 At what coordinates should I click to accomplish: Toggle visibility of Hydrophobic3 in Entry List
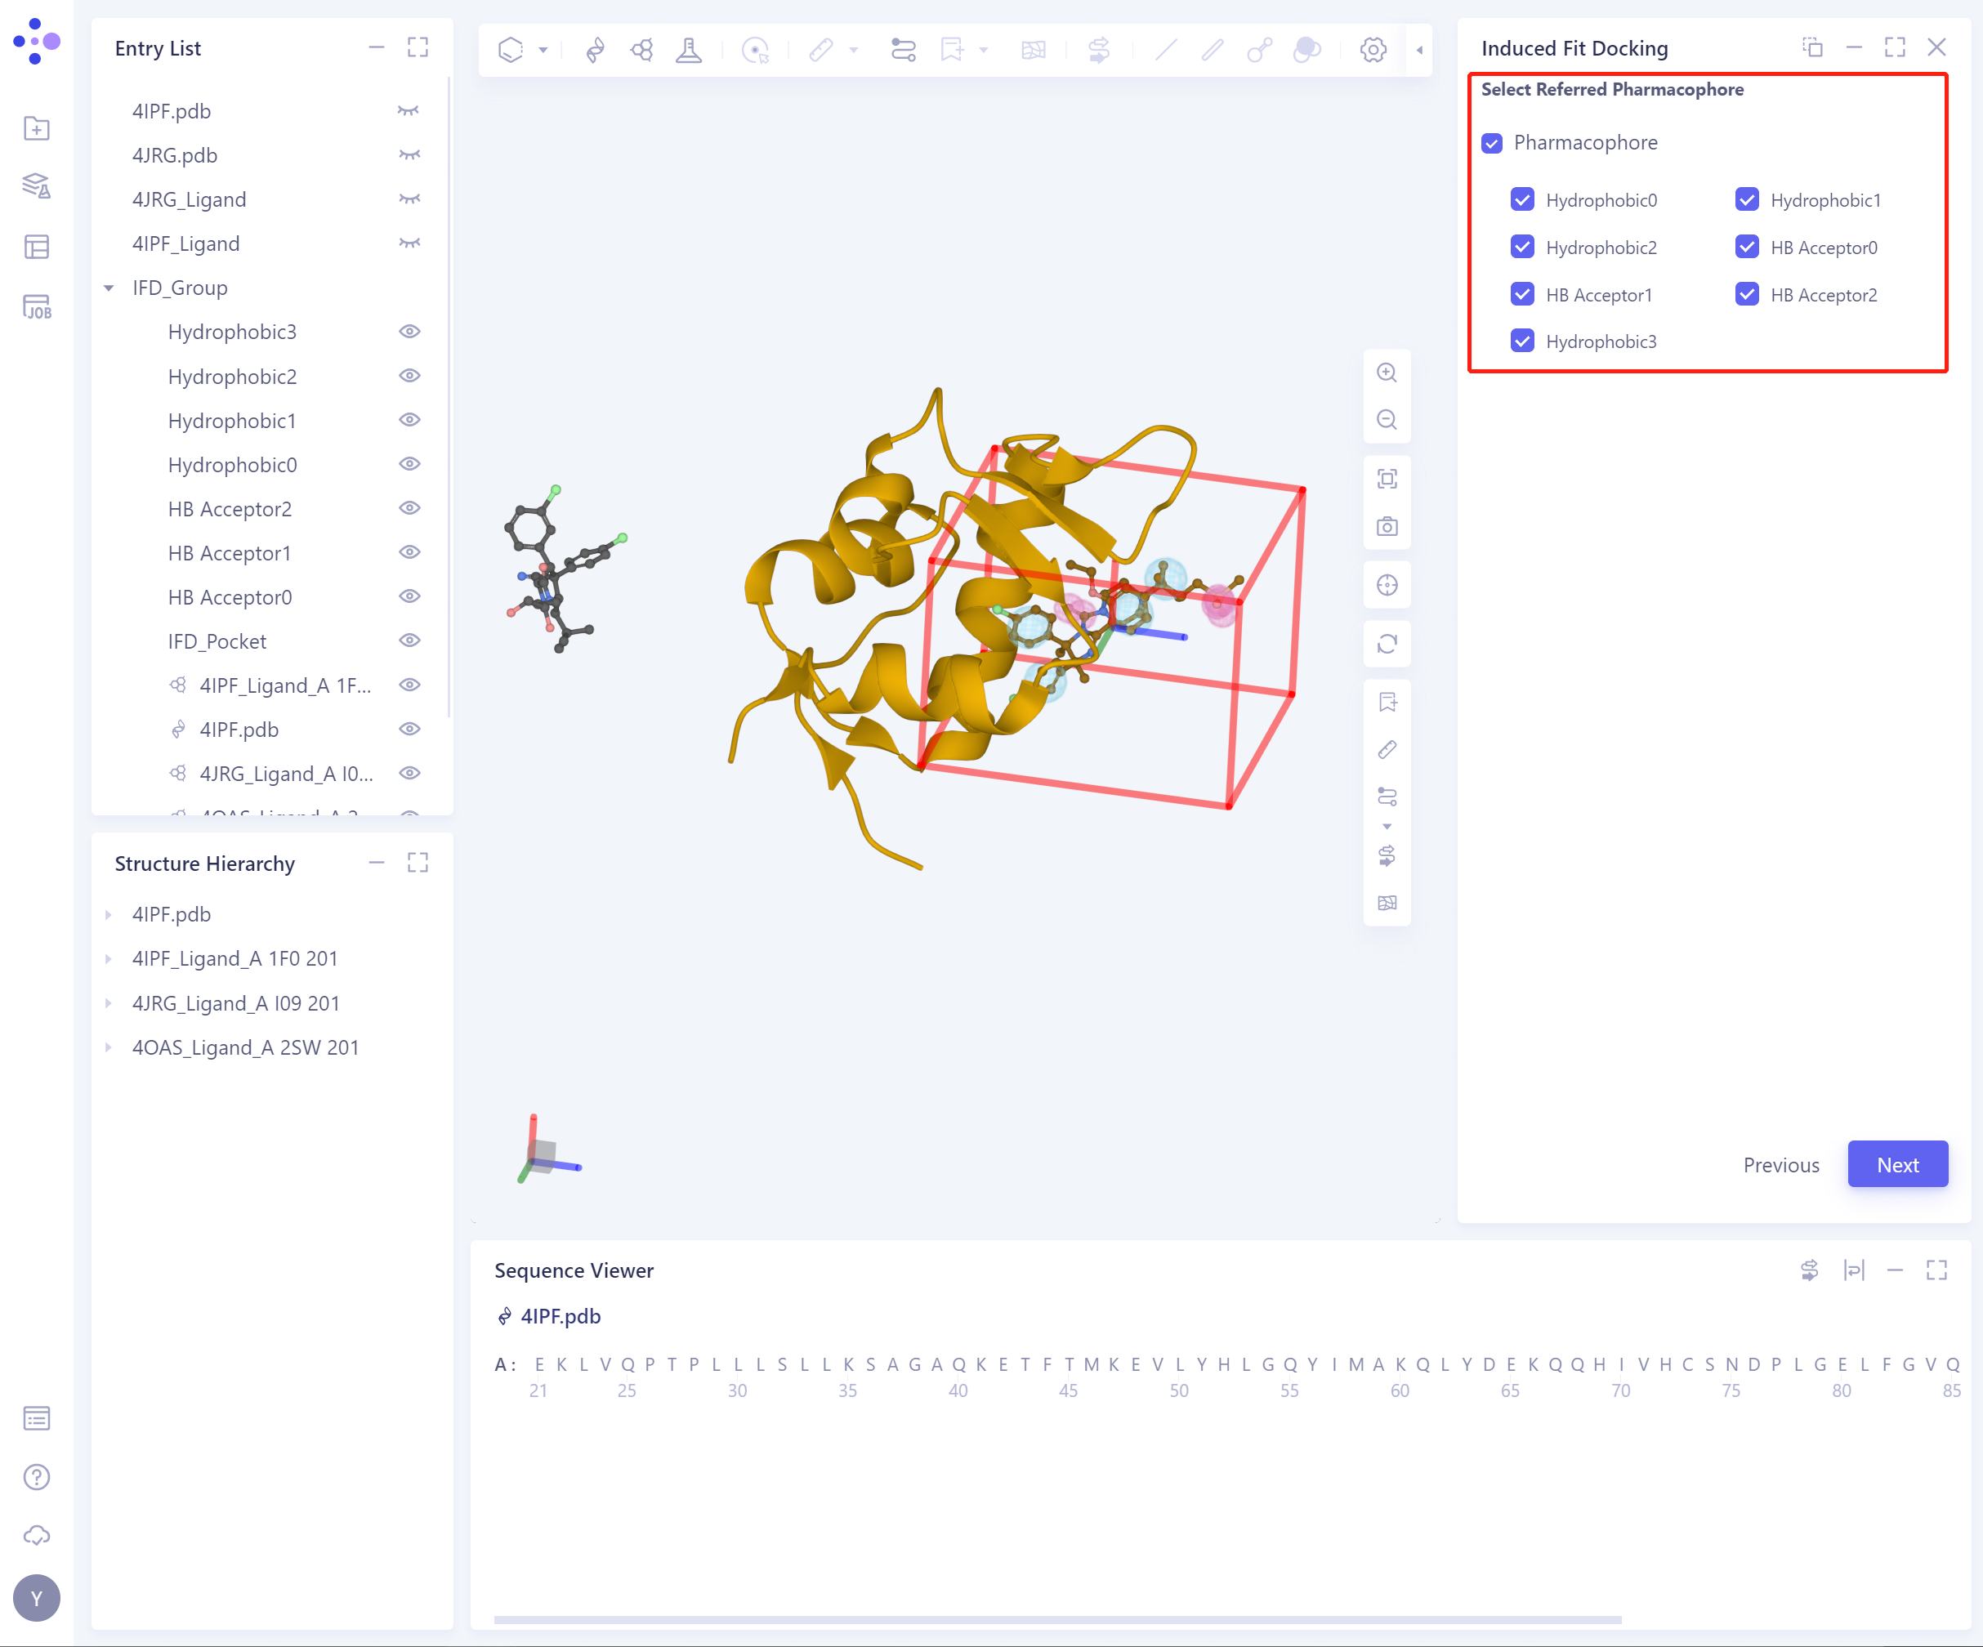tap(409, 332)
